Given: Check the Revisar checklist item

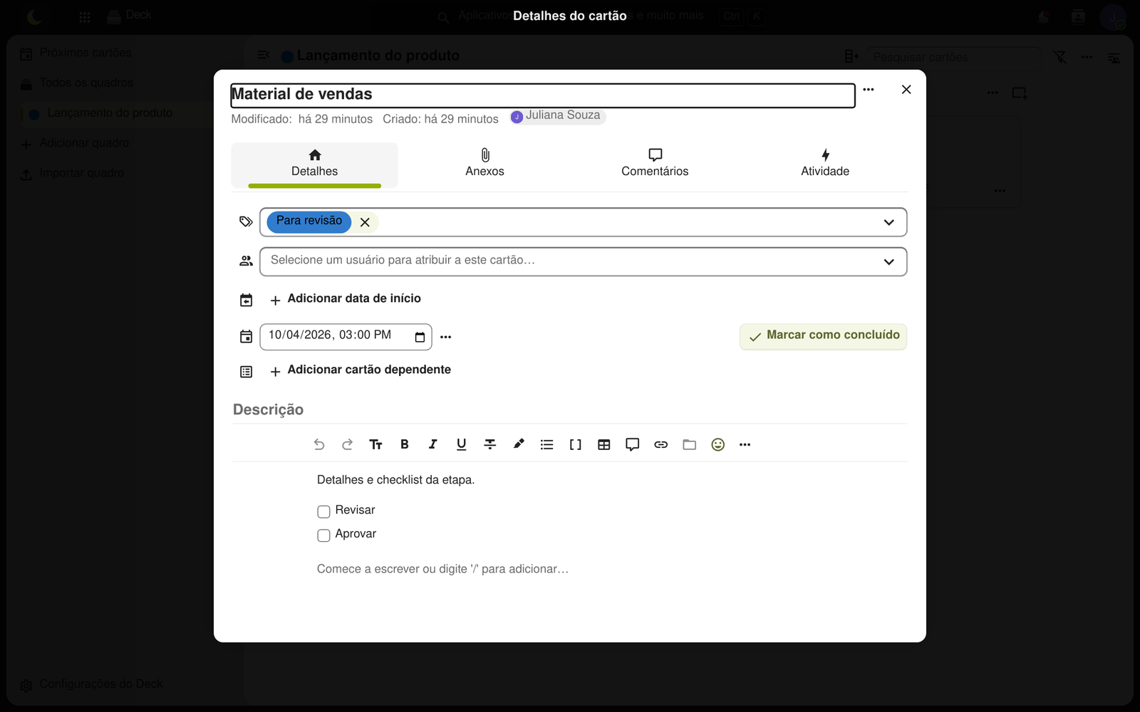Looking at the screenshot, I should pyautogui.click(x=323, y=511).
